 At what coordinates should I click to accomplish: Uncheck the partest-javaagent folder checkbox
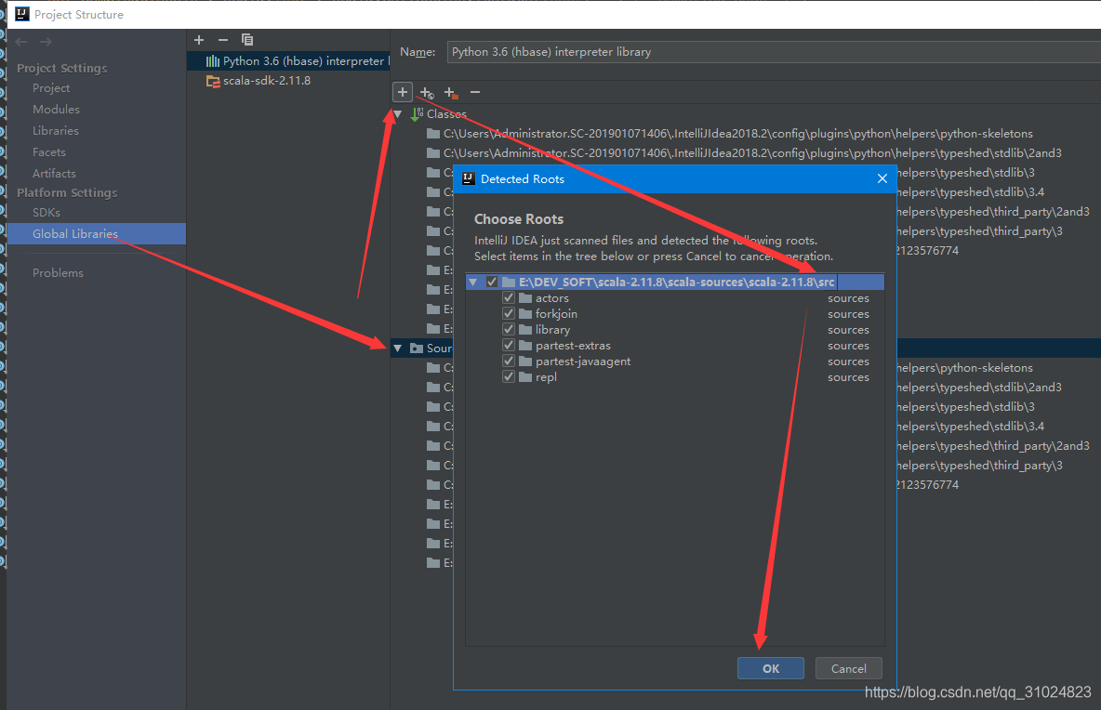pyautogui.click(x=509, y=362)
